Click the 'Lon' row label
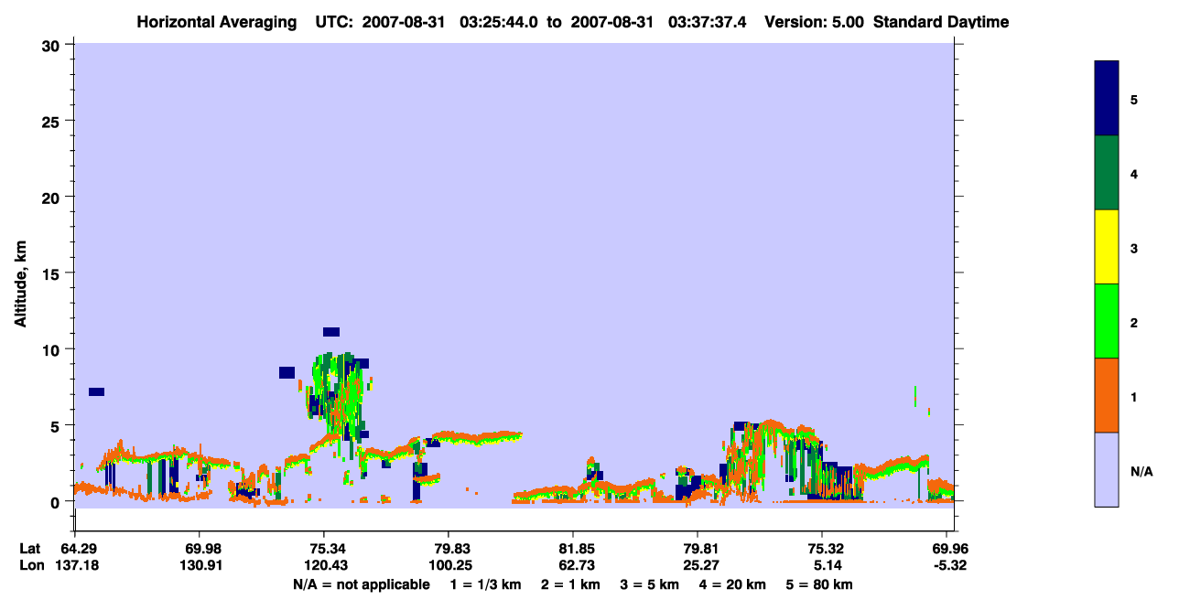The height and width of the screenshot is (610, 1190). pyautogui.click(x=31, y=565)
